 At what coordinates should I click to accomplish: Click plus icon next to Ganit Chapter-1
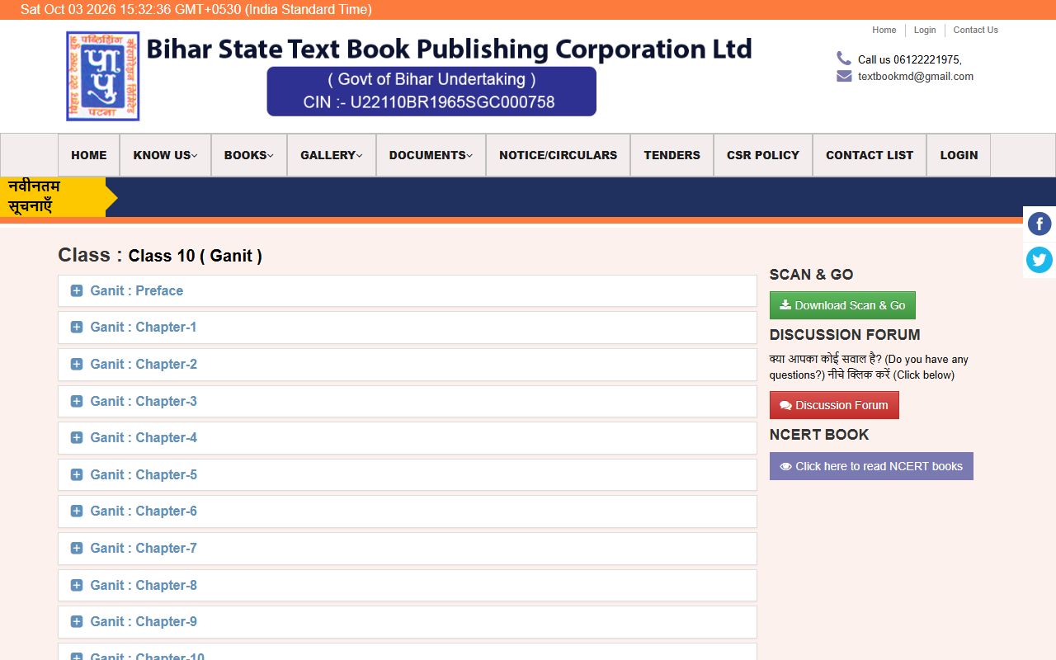(x=77, y=327)
